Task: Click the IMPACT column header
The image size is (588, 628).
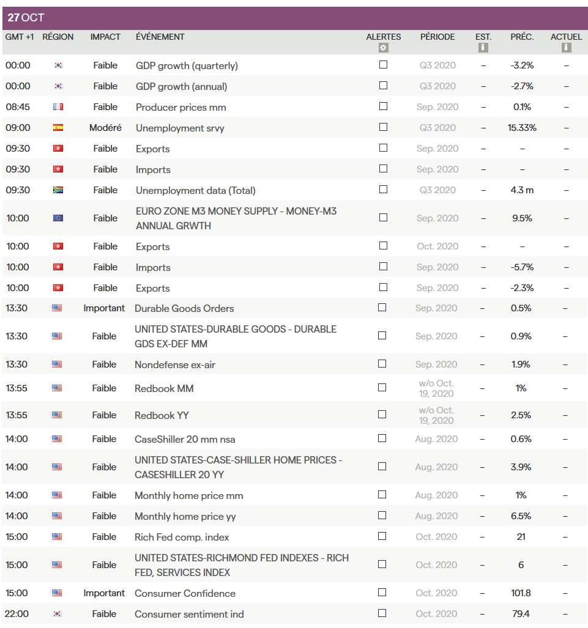Action: click(105, 37)
